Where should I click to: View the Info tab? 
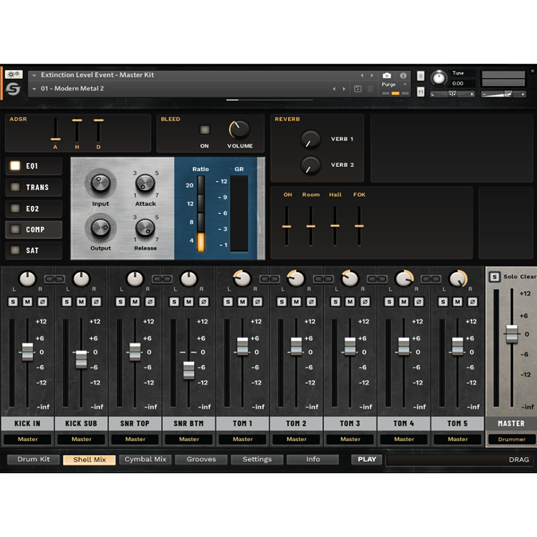point(313,459)
